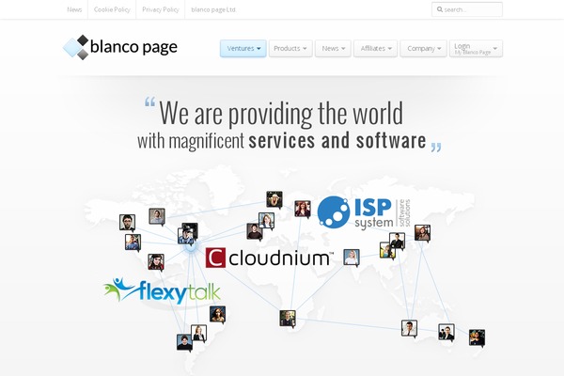The height and width of the screenshot is (376, 564).
Task: Click the ISP system logo
Action: tap(364, 212)
